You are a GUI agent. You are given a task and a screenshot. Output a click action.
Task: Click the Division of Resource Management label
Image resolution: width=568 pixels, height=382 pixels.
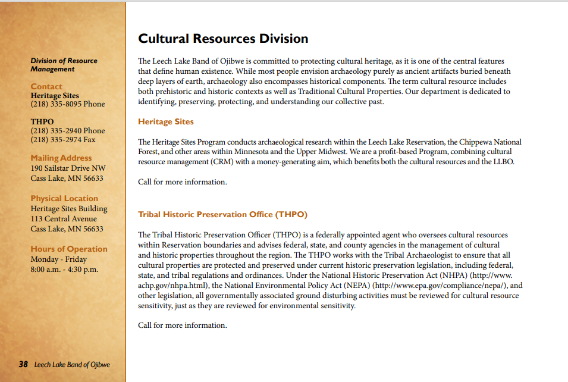(64, 65)
